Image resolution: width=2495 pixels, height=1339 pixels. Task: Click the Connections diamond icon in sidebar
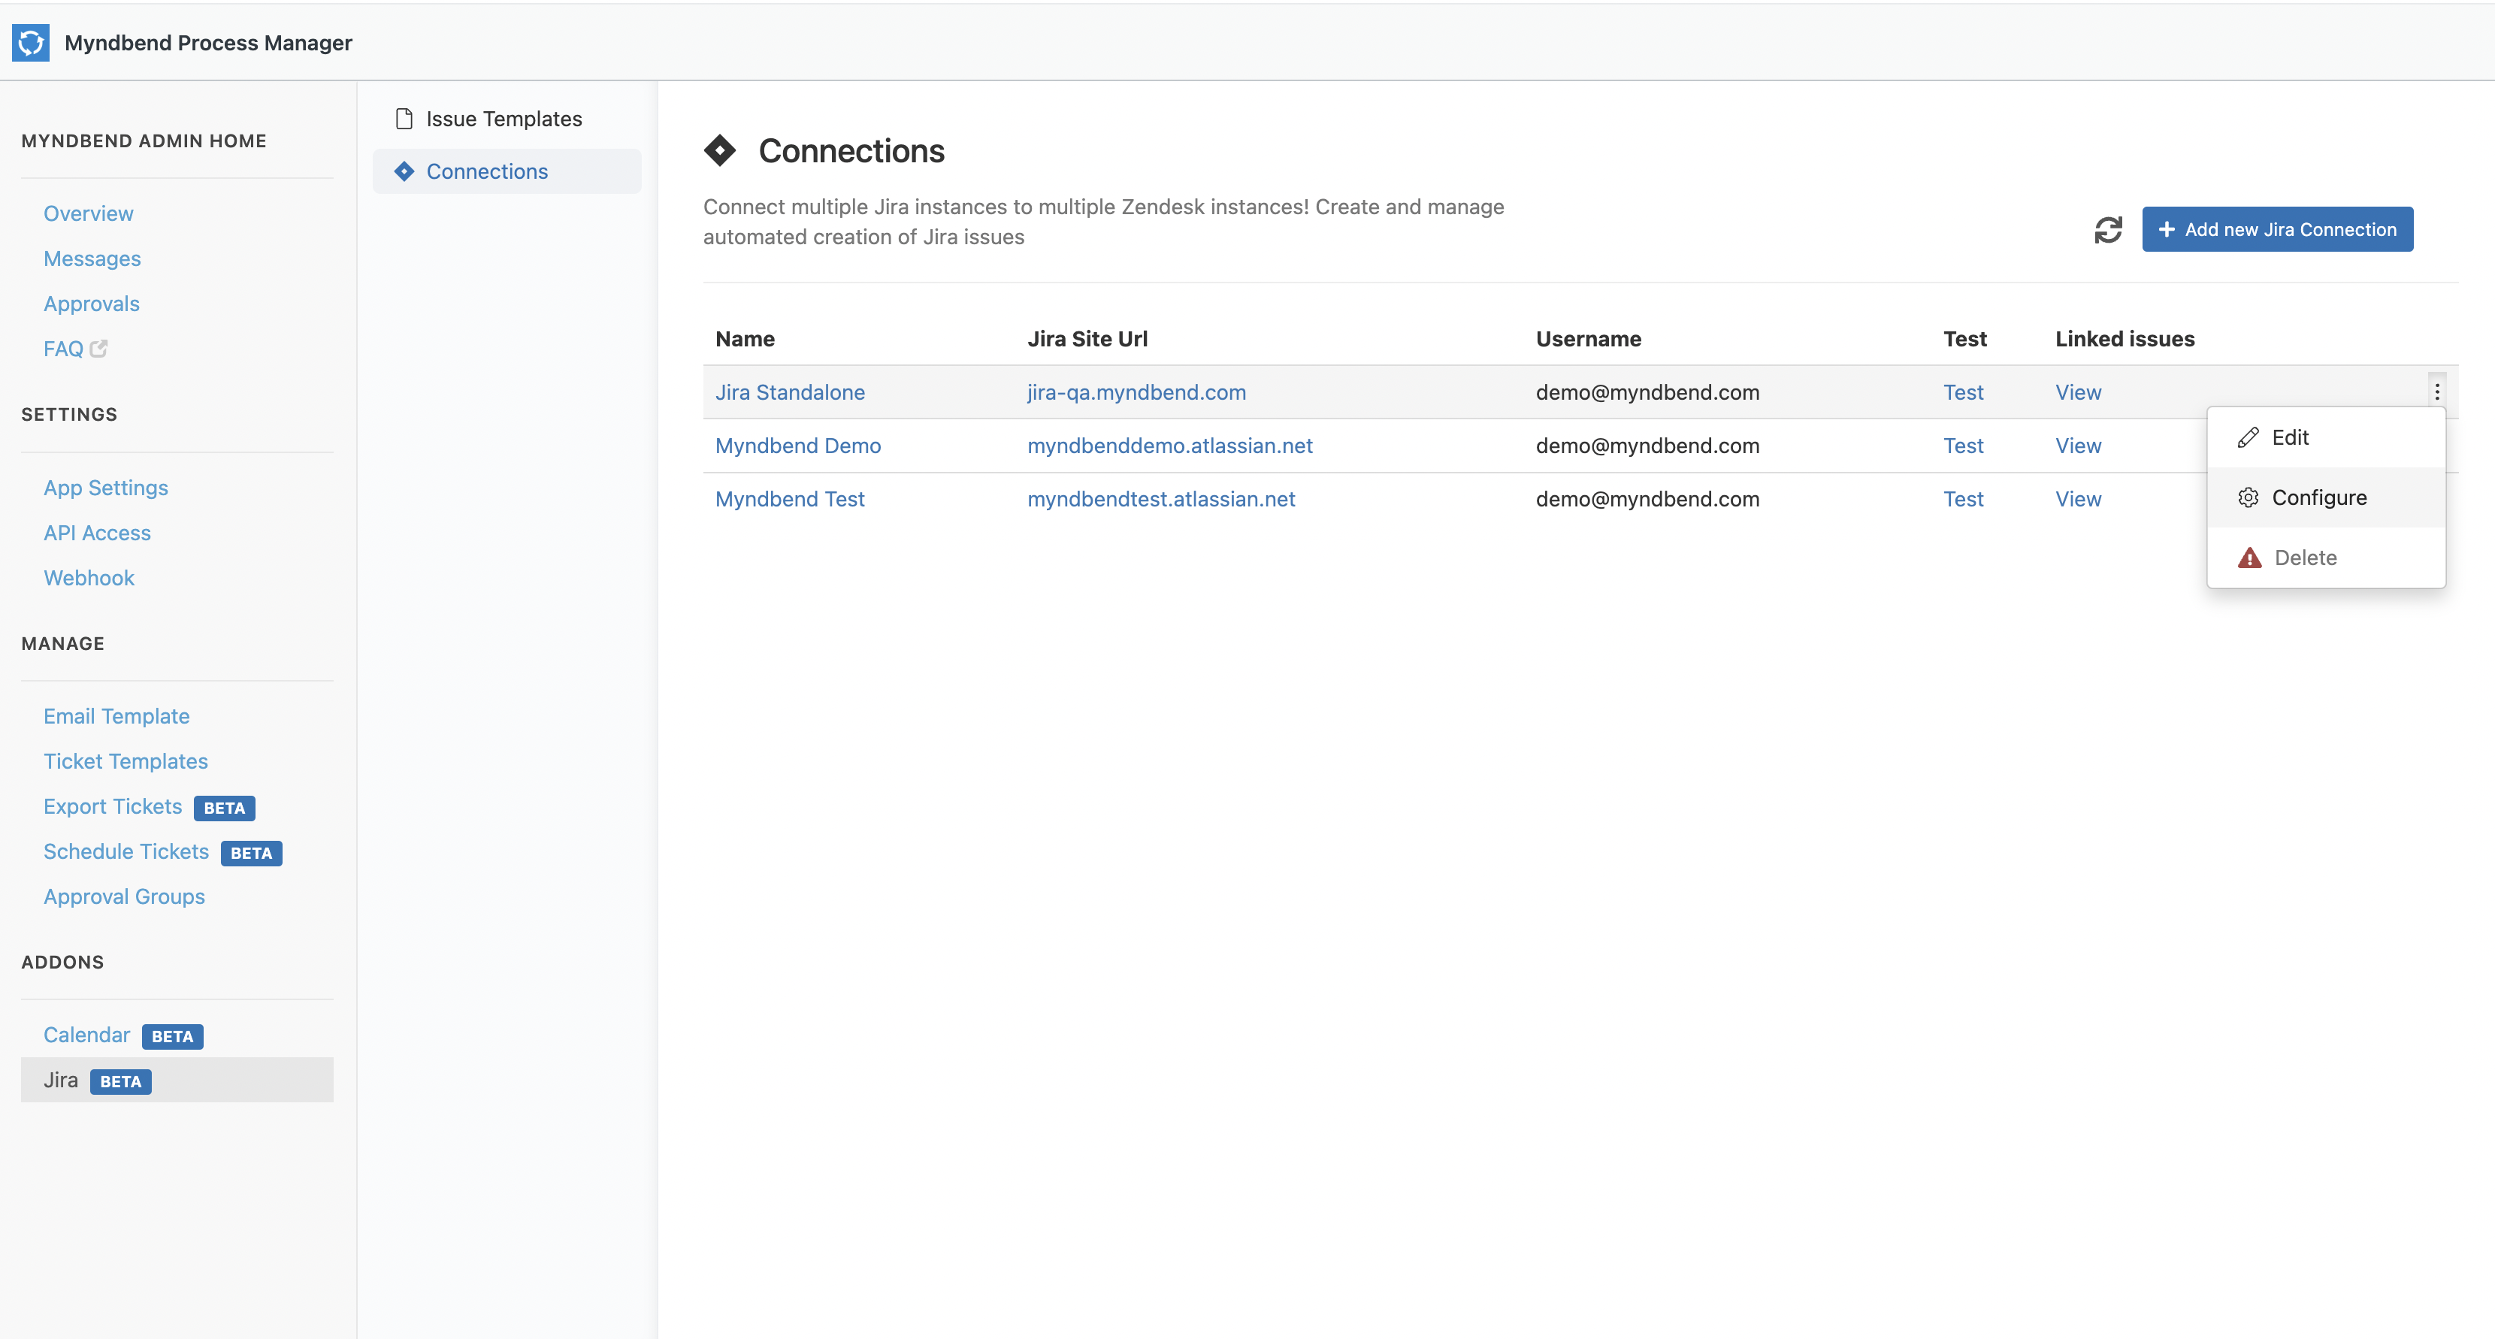pos(404,171)
